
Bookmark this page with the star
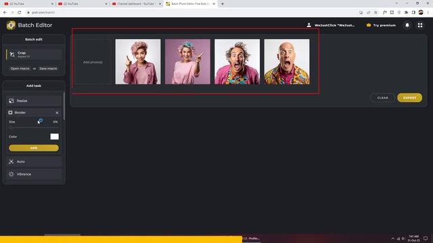[x=375, y=12]
